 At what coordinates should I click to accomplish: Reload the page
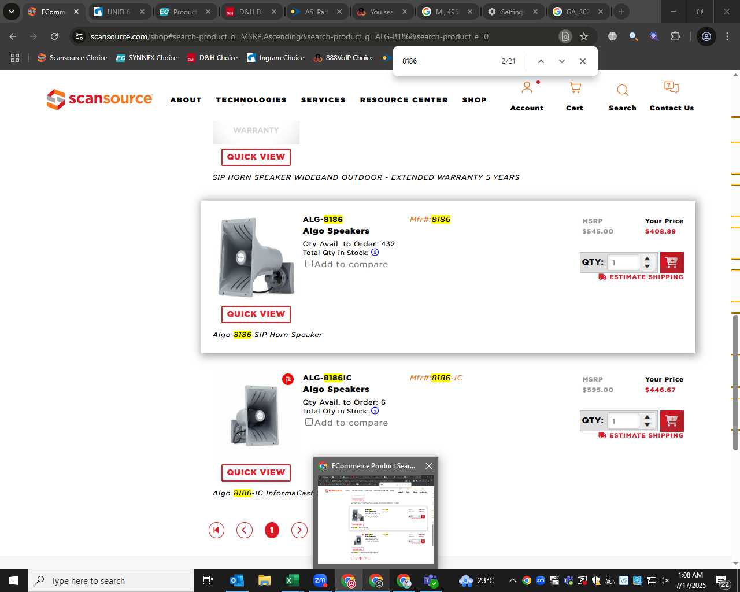(x=54, y=36)
